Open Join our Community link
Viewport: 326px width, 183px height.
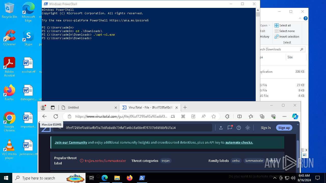pos(71,142)
